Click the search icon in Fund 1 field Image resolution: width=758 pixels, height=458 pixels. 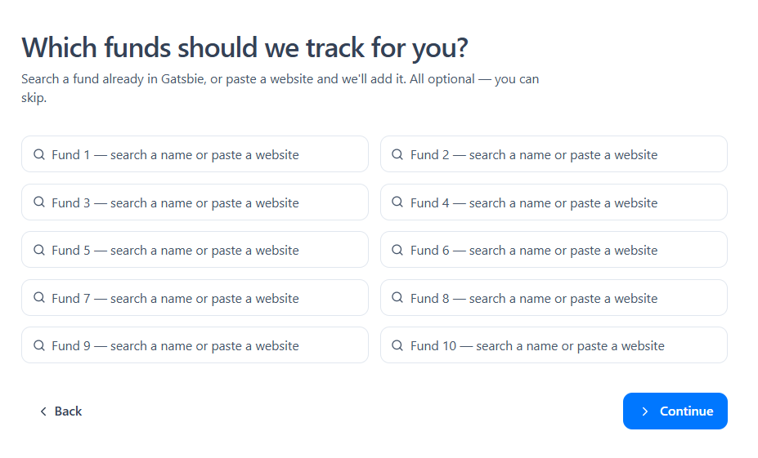(39, 154)
